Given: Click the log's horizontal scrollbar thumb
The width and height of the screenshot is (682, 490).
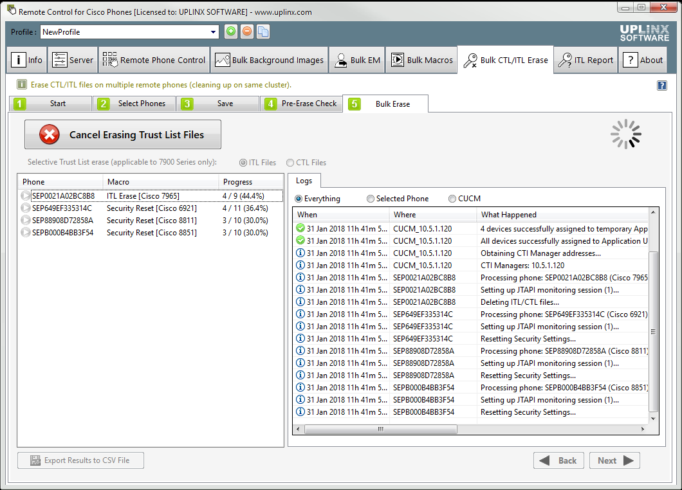Looking at the screenshot, I should click(x=381, y=429).
